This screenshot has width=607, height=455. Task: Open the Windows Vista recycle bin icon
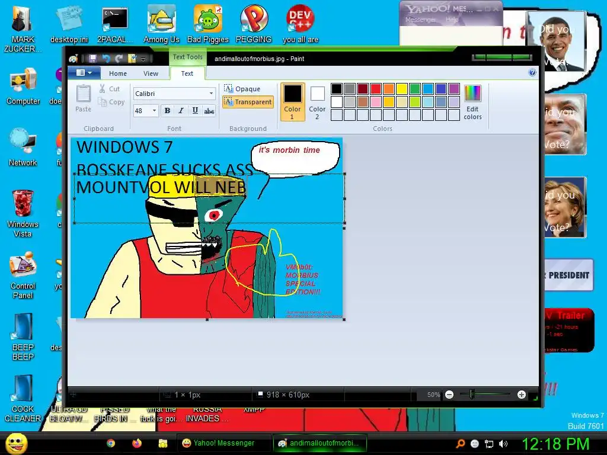pos(23,213)
